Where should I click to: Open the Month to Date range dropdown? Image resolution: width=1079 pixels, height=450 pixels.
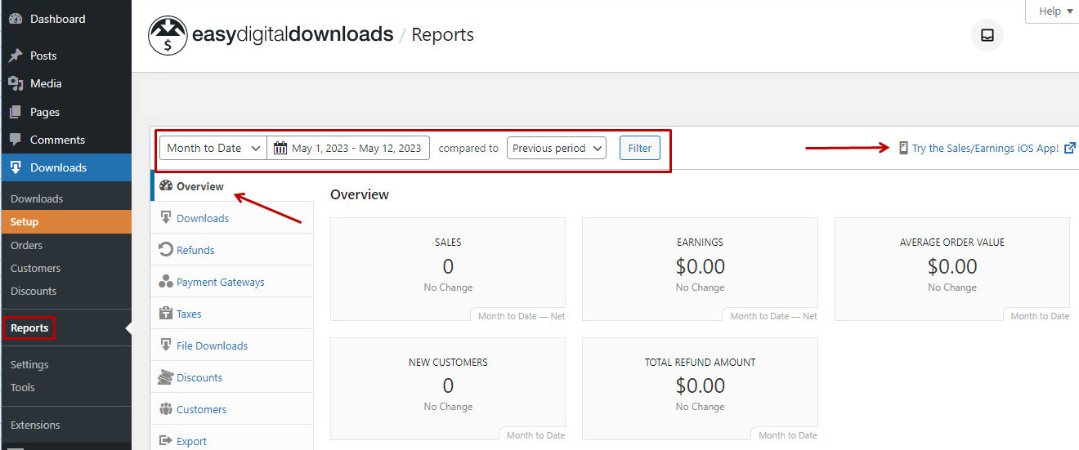[x=213, y=148]
